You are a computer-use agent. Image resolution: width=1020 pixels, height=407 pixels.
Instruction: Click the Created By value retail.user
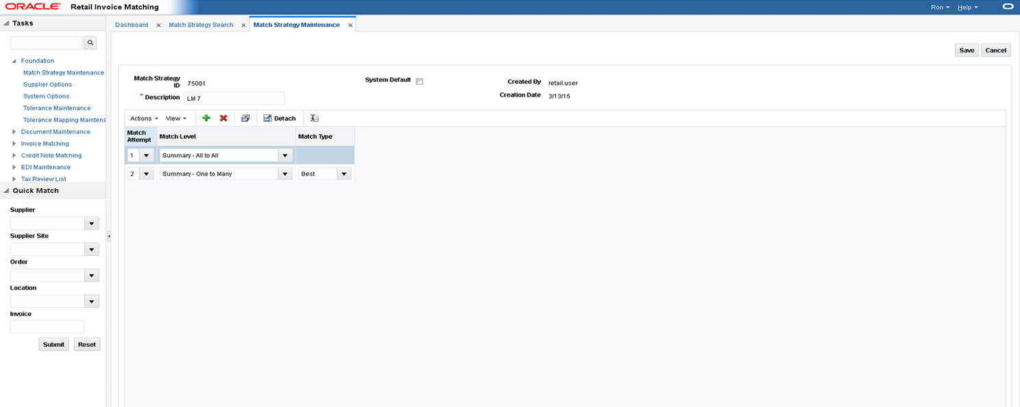tap(563, 83)
